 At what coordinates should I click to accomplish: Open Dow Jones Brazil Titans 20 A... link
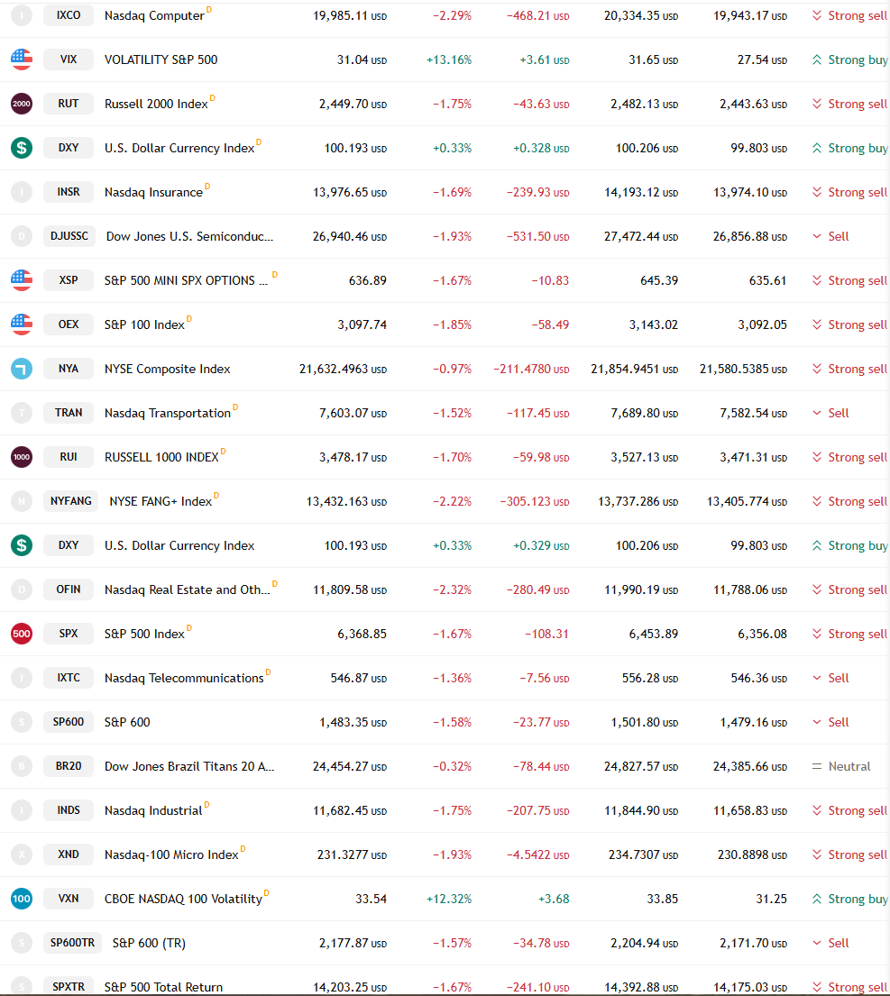click(189, 767)
